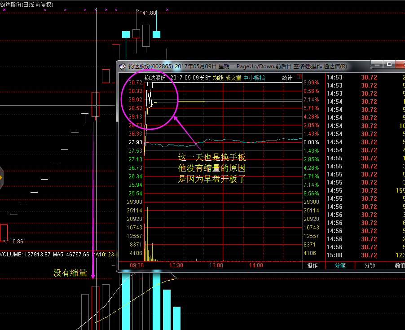Screen dimensions: 405x330
Task: Click the orange arrow handle on the left edge
Action: [1, 178]
